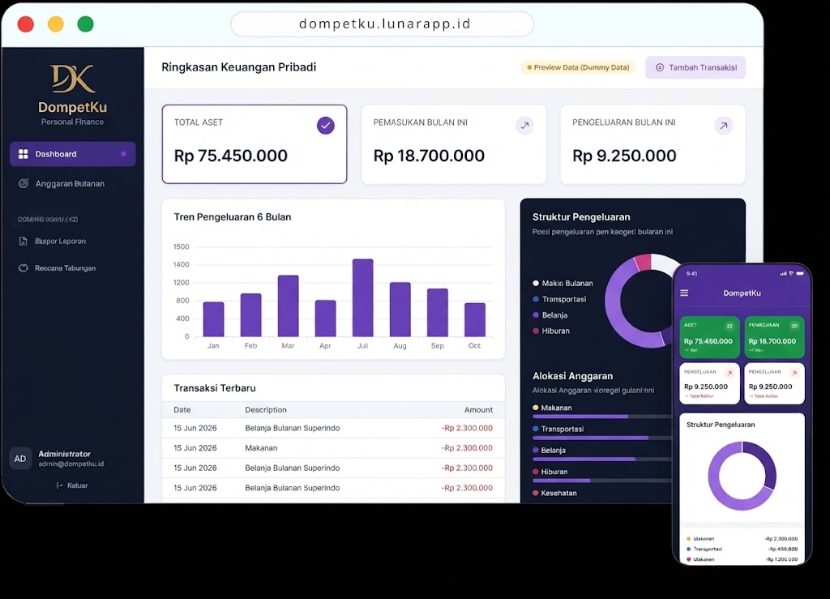Click the Description column header

[266, 409]
